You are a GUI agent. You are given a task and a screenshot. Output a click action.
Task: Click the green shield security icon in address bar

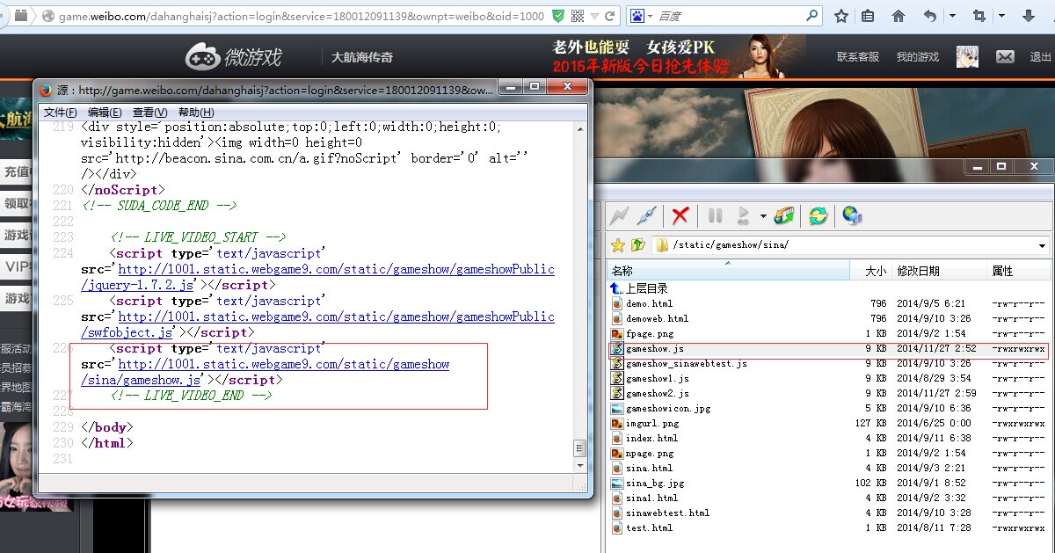pos(559,16)
